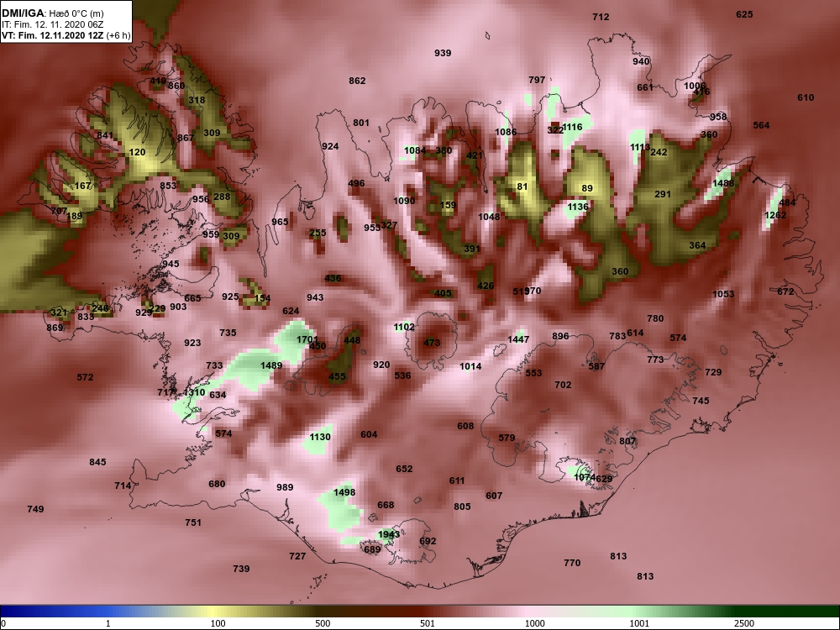Click the 841 value label
Viewport: 840px width, 630px height.
coord(105,135)
